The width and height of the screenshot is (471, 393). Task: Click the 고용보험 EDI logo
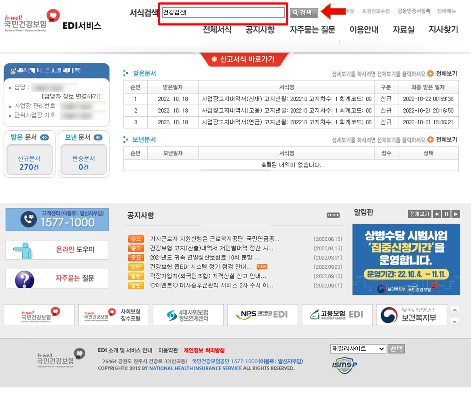[337, 315]
